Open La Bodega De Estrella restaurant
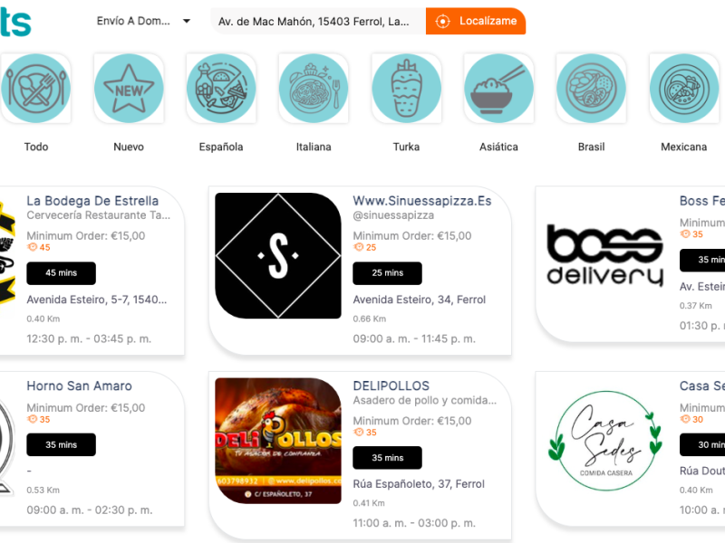The width and height of the screenshot is (725, 543). [92, 201]
